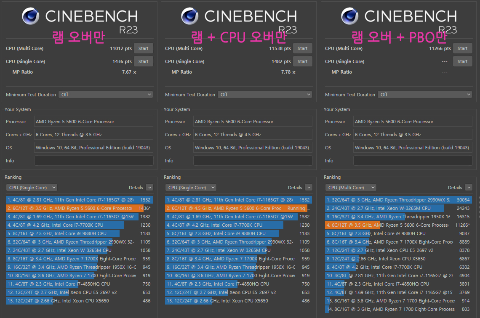Select Xeon W-3265M 24243 row in right ranking

[x=399, y=208]
